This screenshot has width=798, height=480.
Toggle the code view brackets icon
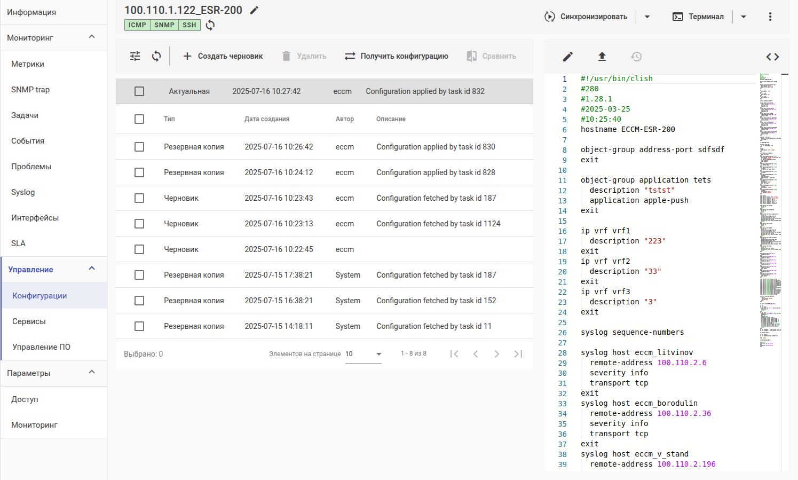pos(772,57)
